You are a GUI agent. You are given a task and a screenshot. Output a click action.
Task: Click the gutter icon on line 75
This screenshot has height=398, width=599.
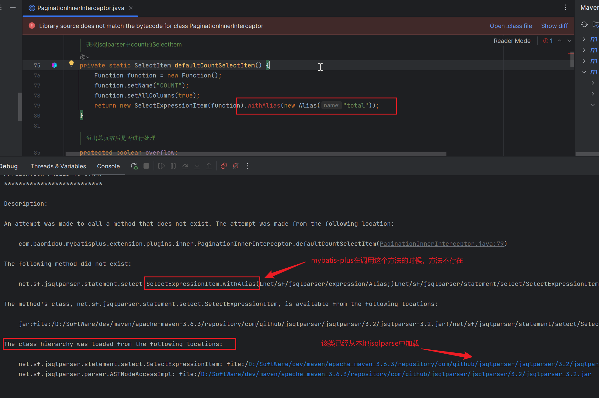(54, 65)
